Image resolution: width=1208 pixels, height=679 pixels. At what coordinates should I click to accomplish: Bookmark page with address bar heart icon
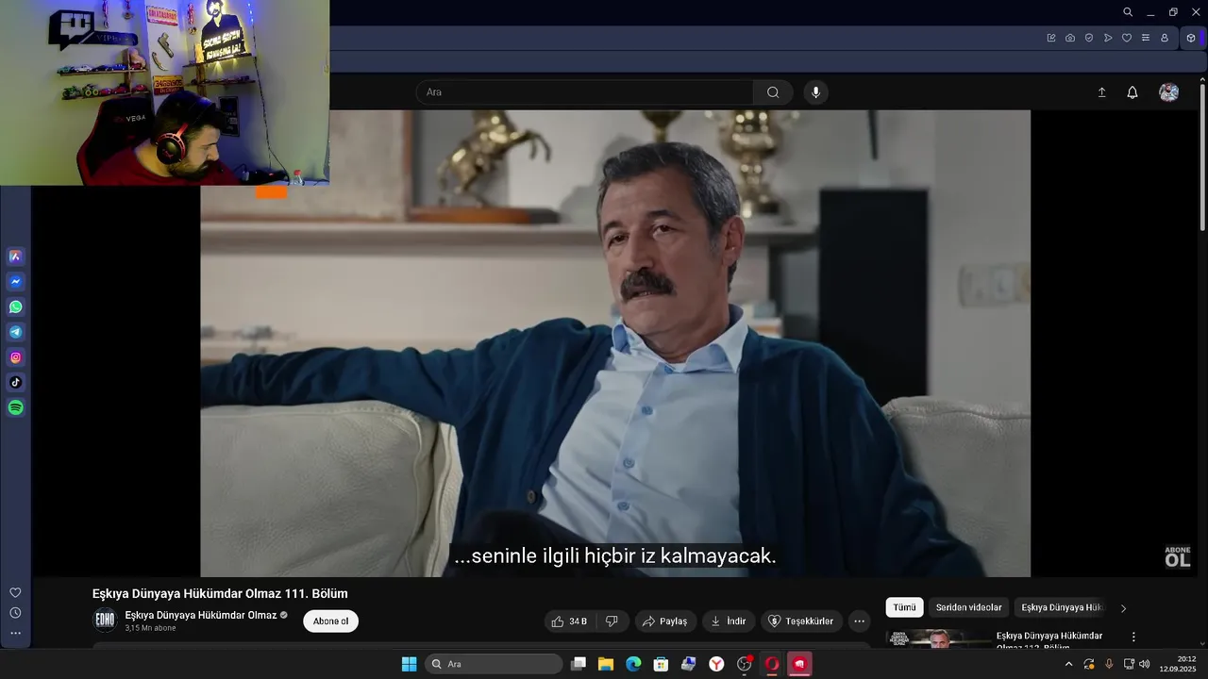[x=1127, y=38]
